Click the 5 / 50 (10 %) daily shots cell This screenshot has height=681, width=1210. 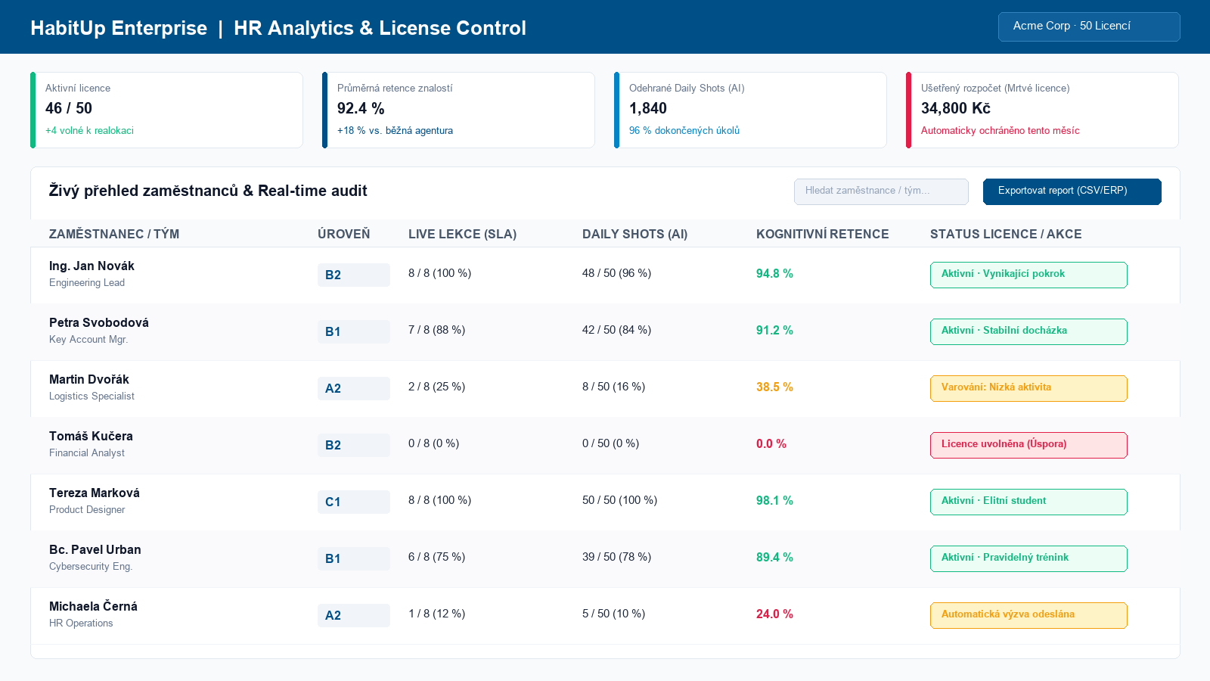(613, 614)
